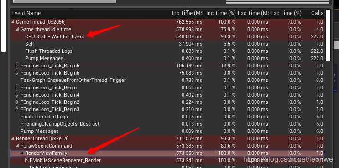Click the 4.0 calls value for idle time
This screenshot has height=168, width=339.
[319, 29]
